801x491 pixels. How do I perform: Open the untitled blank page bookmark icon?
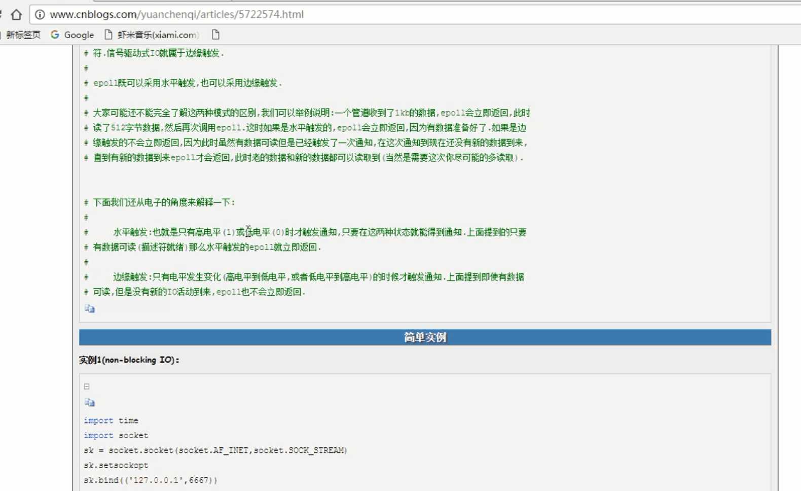(x=215, y=34)
